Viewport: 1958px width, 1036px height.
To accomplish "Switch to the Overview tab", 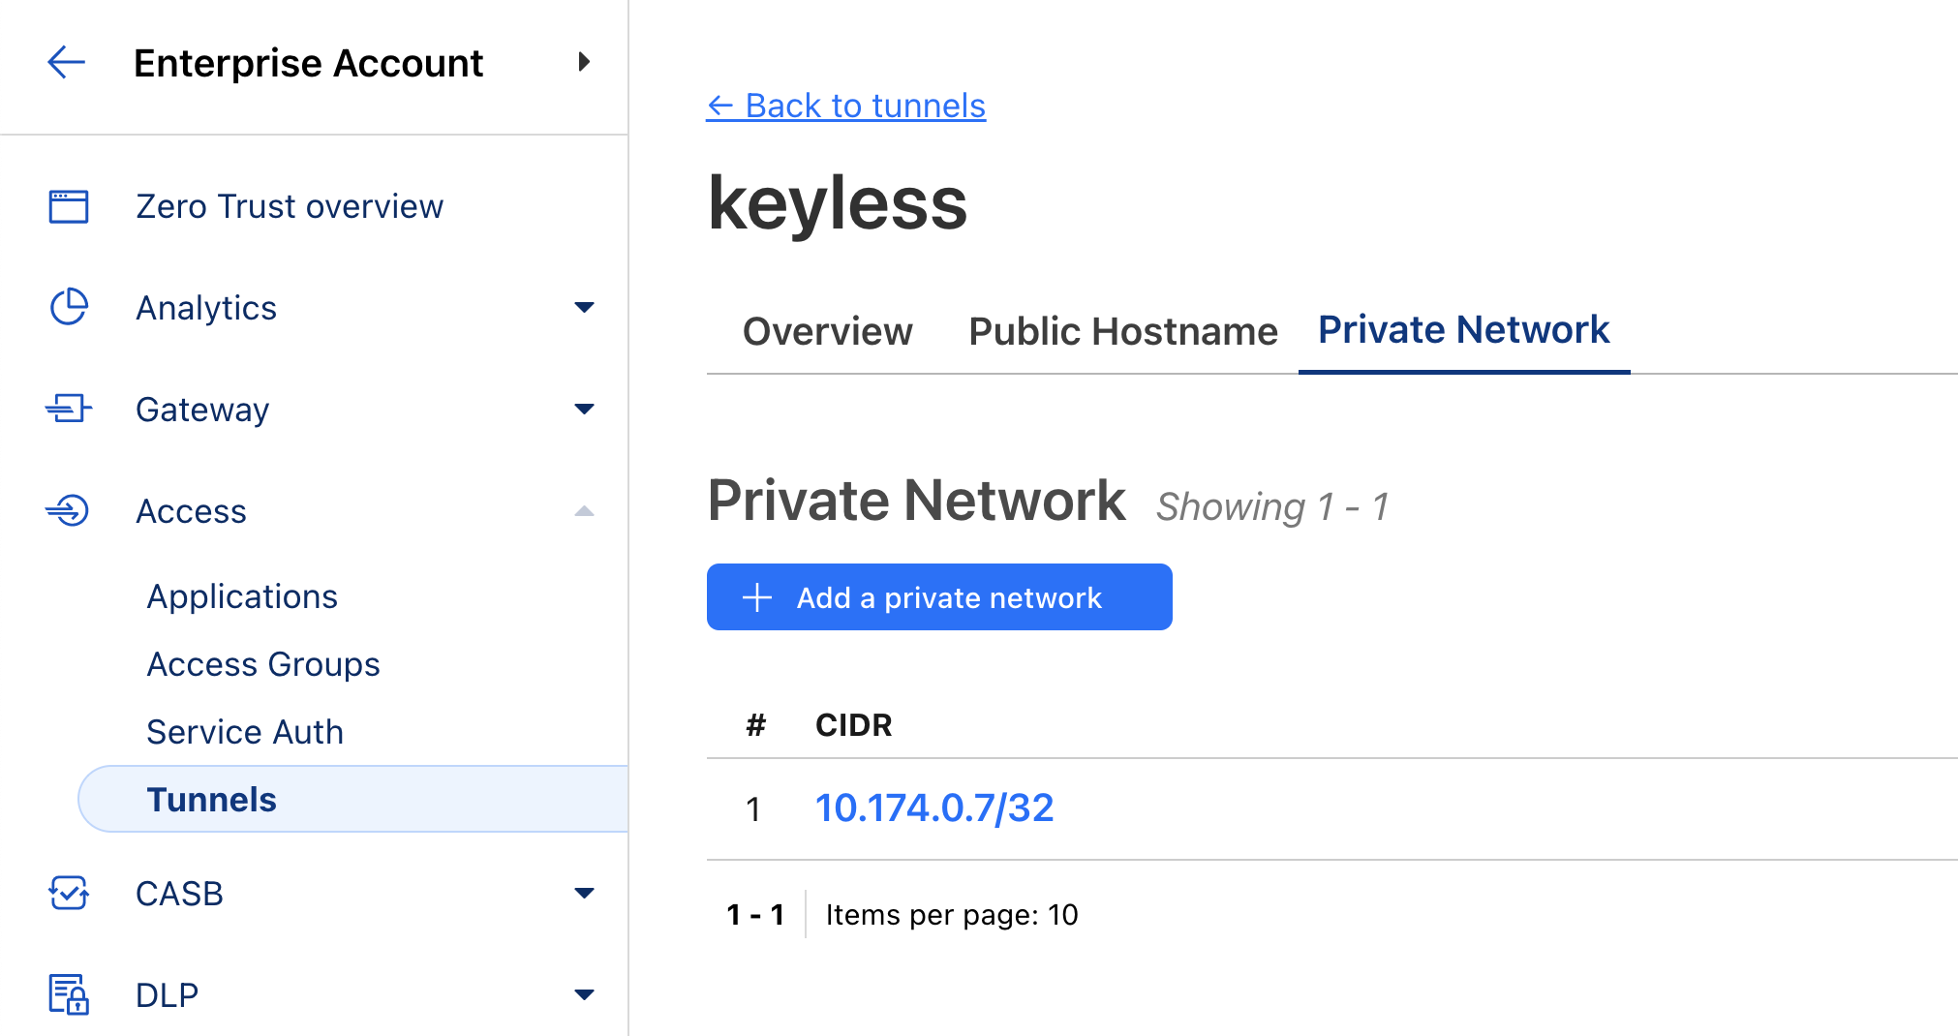I will (827, 331).
